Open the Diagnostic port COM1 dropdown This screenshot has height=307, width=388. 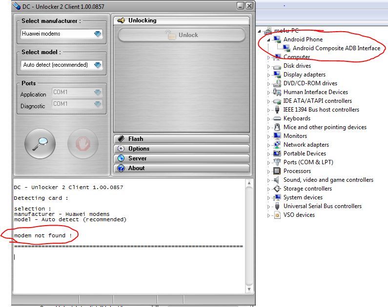pos(77,104)
